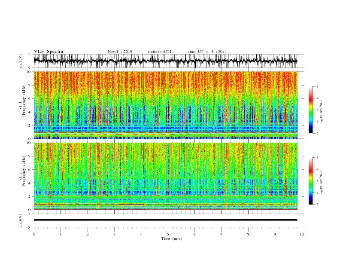This screenshot has width=340, height=263.
Task: Click the upper "log(PSD)(V²/Hz)" colorbar label
Action: pos(321,112)
